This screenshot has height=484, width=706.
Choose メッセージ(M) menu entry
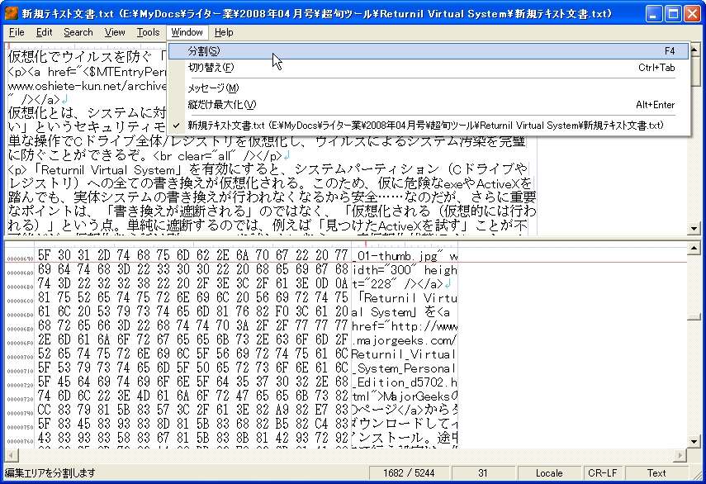[429, 88]
